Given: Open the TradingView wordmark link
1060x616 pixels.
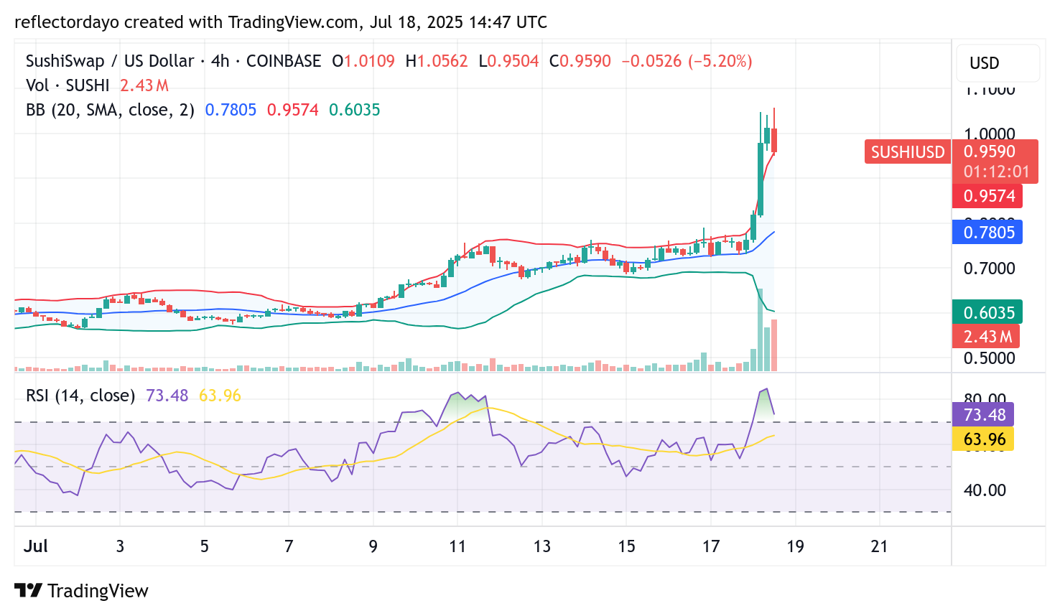Looking at the screenshot, I should (x=98, y=591).
